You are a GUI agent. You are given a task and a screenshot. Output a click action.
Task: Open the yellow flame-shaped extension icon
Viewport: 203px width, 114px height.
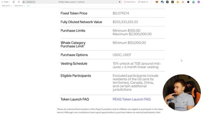click(x=178, y=2)
